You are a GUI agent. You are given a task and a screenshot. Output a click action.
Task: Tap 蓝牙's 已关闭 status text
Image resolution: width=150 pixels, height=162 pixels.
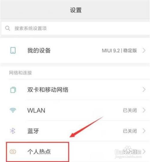pos(130,131)
